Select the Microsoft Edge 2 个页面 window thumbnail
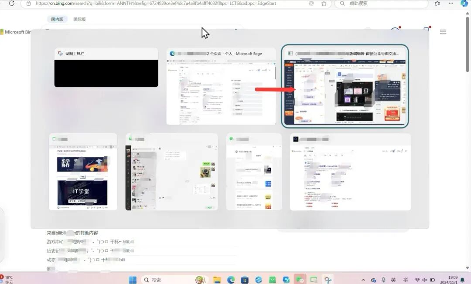Screen dimensions: 471x284 (221, 86)
